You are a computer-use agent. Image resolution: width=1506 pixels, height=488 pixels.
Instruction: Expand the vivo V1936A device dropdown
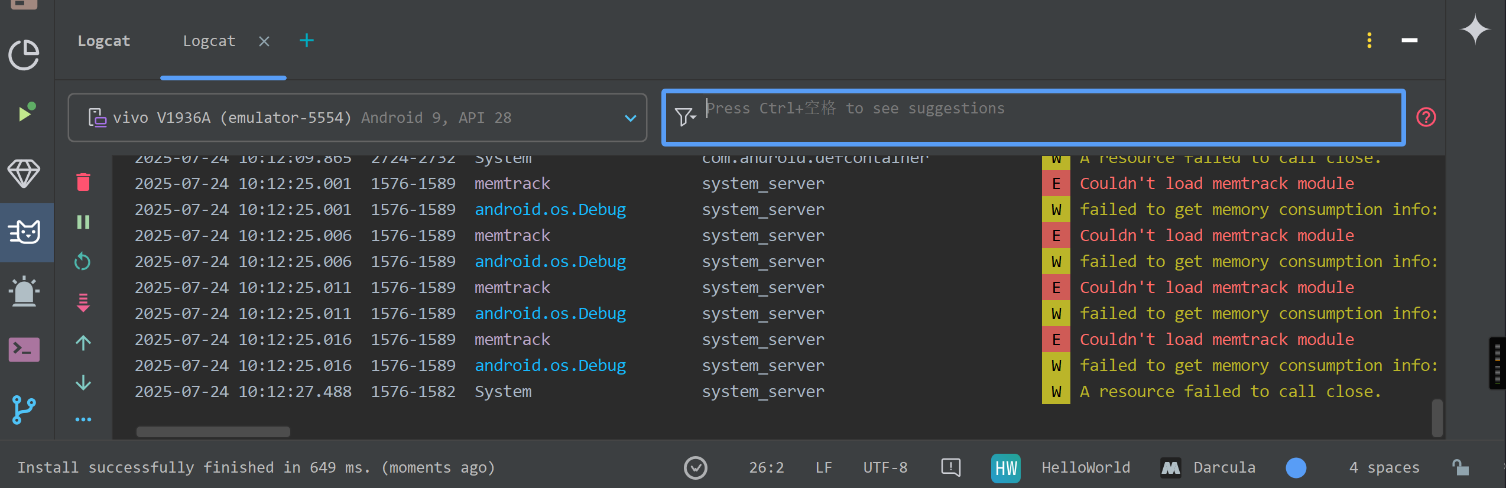click(x=630, y=118)
